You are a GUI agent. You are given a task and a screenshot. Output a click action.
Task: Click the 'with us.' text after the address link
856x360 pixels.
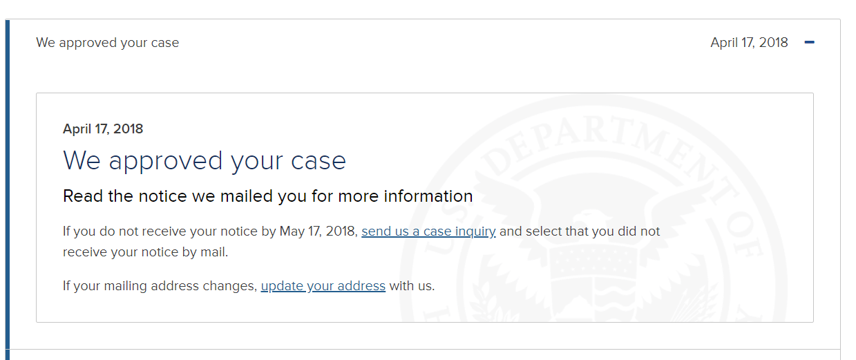412,285
